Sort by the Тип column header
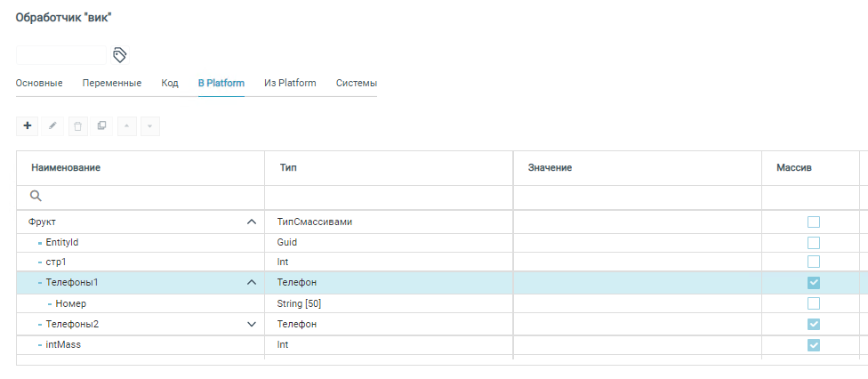The width and height of the screenshot is (868, 379). pos(288,167)
